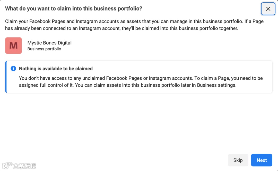Click the Business portfolio subtitle label
The width and height of the screenshot is (278, 171).
click(44, 49)
